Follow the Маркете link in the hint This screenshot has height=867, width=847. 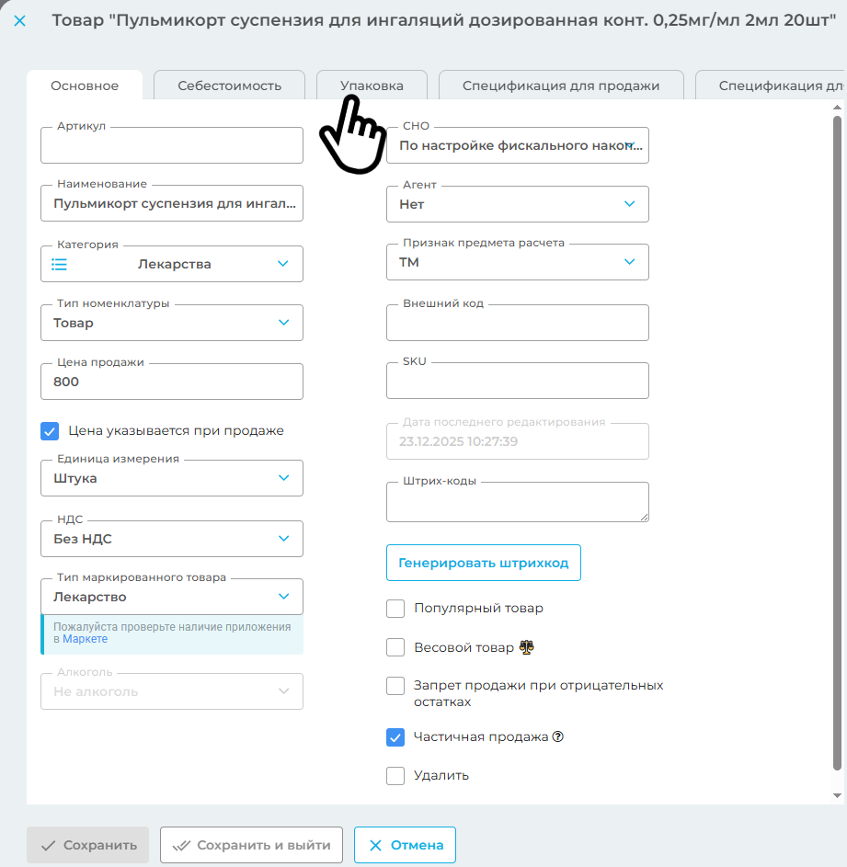tap(85, 639)
